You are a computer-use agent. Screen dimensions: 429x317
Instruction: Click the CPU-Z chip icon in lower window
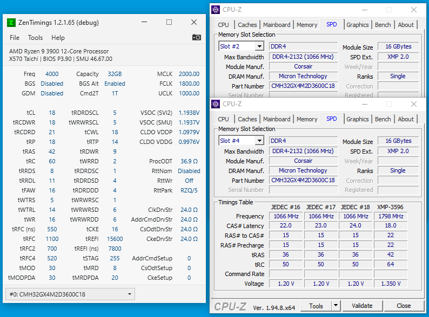(x=216, y=104)
